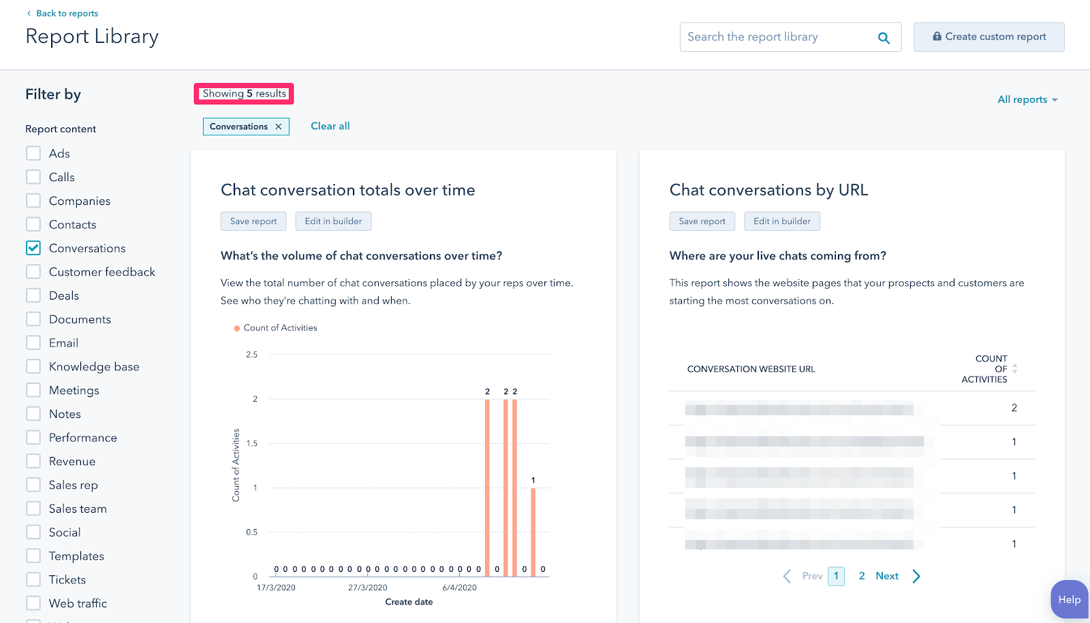Go to next page using right chevron
Image resolution: width=1090 pixels, height=623 pixels.
tap(916, 576)
